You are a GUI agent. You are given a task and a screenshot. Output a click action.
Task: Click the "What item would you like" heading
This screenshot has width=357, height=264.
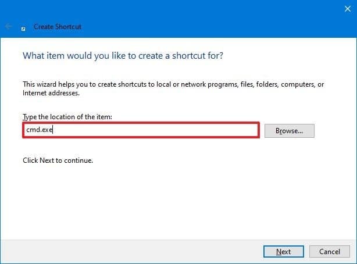click(123, 56)
